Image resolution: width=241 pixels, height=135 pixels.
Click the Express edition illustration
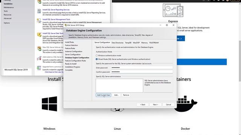tap(173, 10)
